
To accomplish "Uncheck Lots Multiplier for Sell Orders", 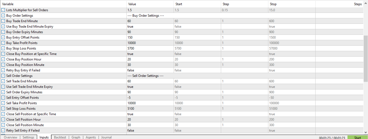I will tap(3, 10).
